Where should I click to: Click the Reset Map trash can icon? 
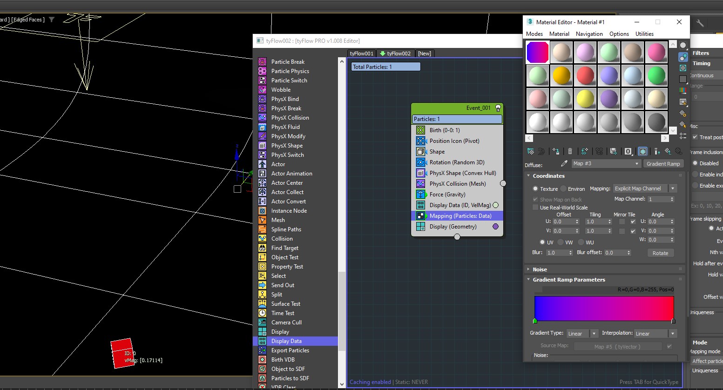coord(570,151)
